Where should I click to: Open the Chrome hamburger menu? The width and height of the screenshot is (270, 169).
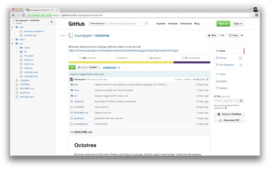click(256, 15)
